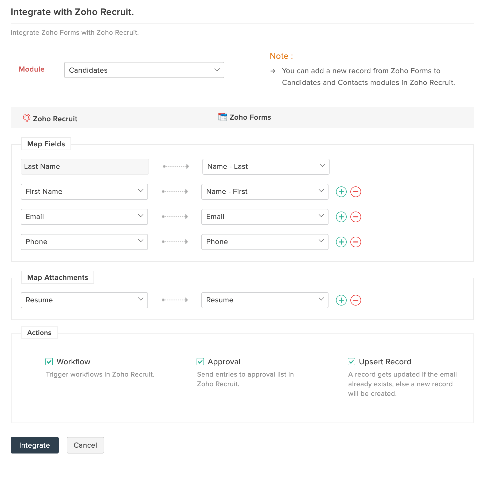Toggle the Workflow checkbox

(x=49, y=362)
